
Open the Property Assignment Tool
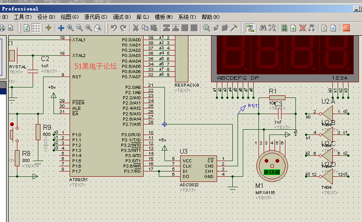(272, 28)
